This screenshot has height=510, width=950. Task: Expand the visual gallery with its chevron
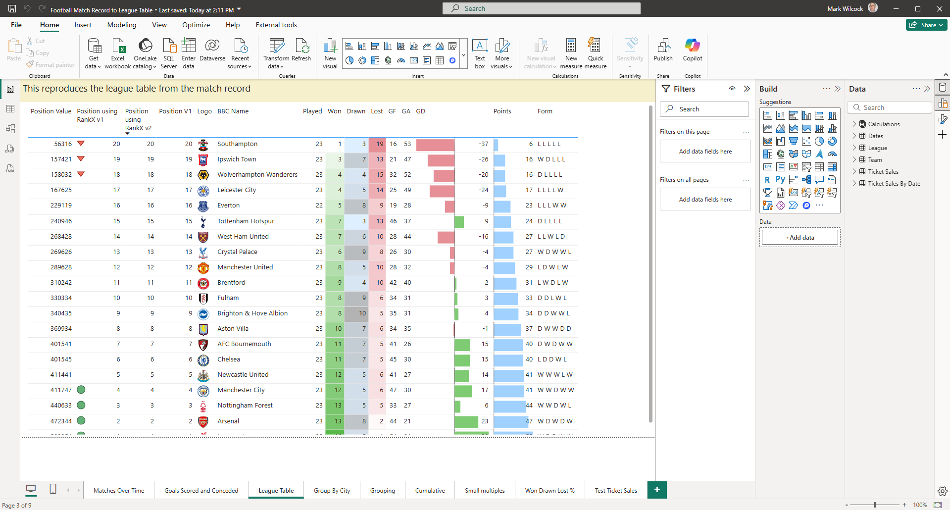[463, 55]
